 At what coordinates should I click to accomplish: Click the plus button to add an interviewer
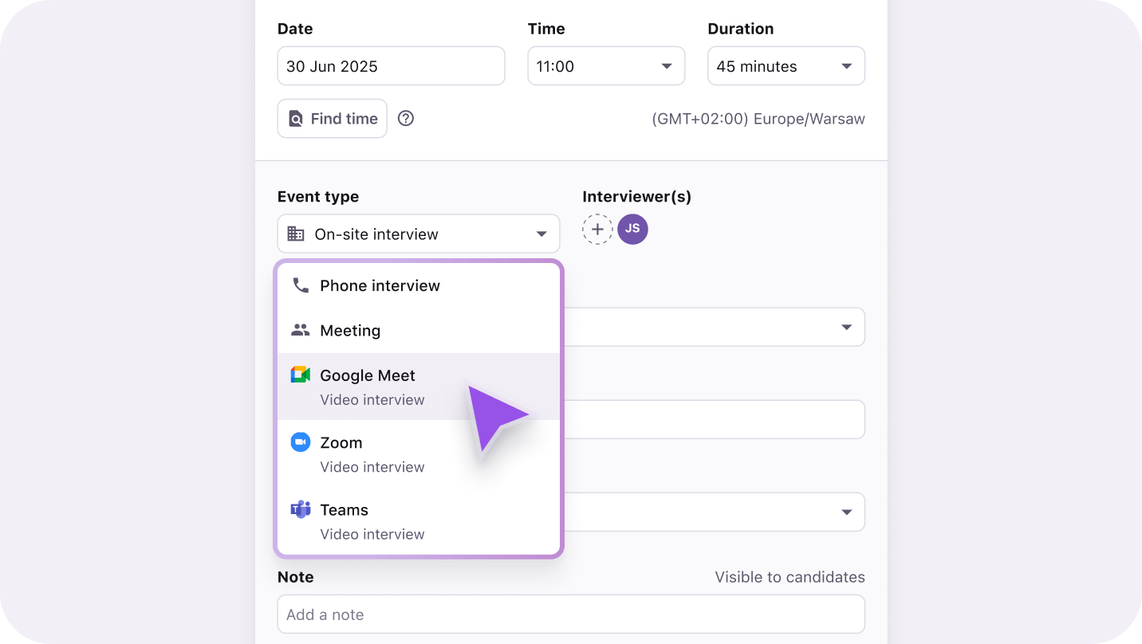point(597,229)
